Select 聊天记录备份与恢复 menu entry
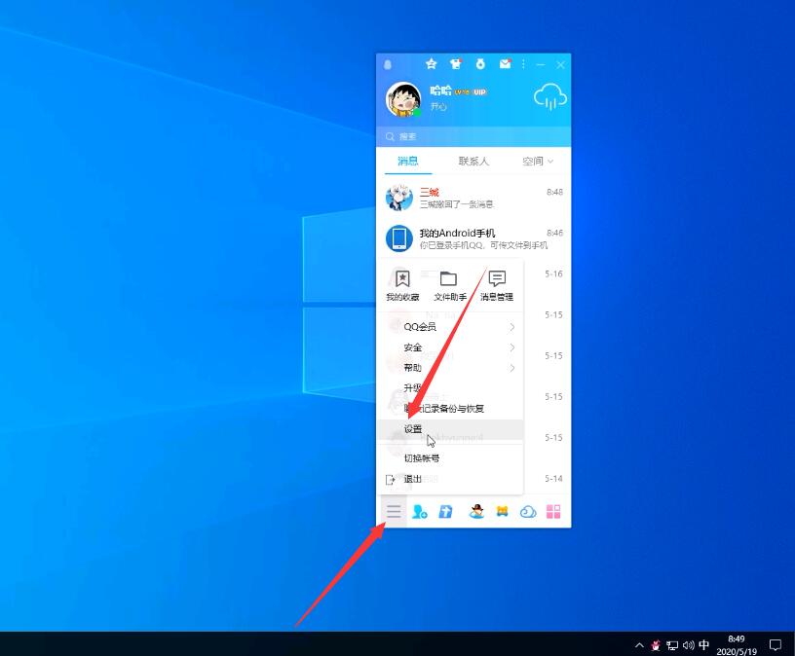The image size is (795, 656). pyautogui.click(x=450, y=409)
